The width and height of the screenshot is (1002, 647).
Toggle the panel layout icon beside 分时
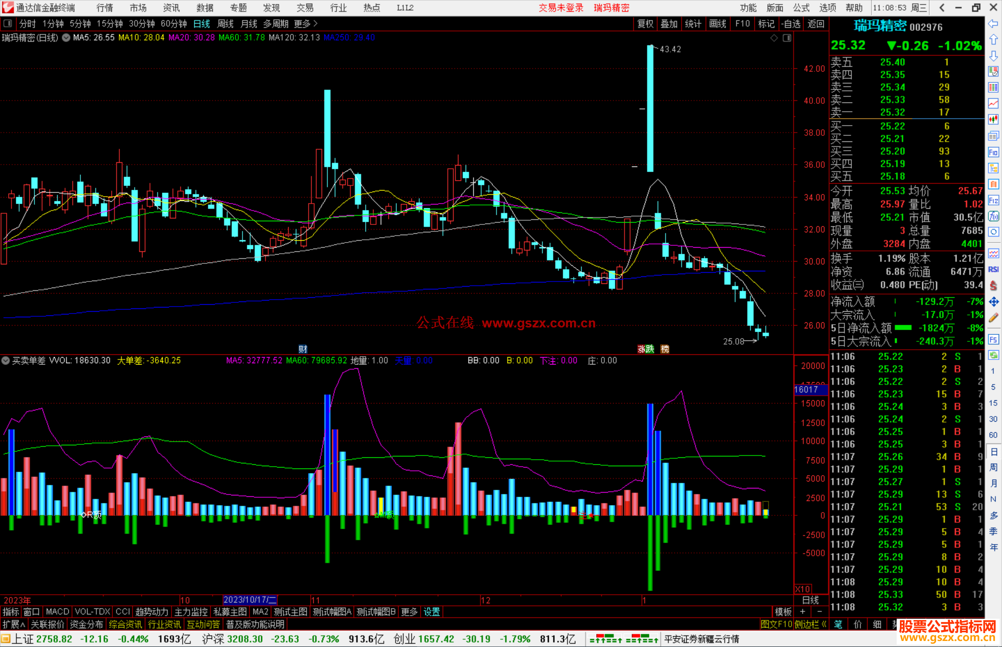pyautogui.click(x=8, y=24)
